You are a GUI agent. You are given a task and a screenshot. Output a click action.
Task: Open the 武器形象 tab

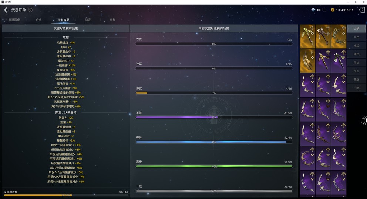coord(14,20)
